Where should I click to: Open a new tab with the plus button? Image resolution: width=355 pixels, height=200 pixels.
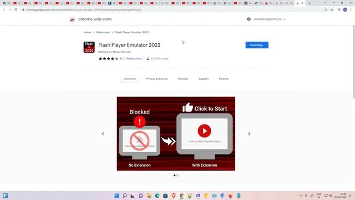pos(310,3)
